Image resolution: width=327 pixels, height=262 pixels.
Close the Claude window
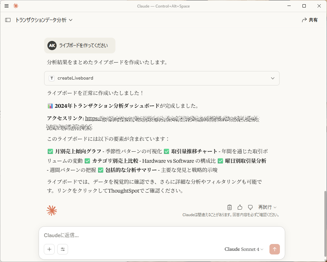pyautogui.click(x=319, y=6)
